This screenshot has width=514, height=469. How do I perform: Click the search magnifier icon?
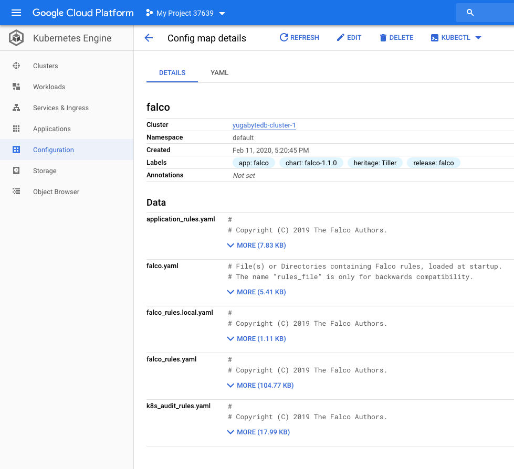click(470, 13)
